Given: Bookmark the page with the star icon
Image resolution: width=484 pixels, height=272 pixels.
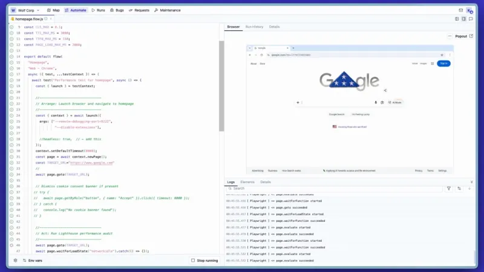Looking at the screenshot, I should [x=442, y=55].
